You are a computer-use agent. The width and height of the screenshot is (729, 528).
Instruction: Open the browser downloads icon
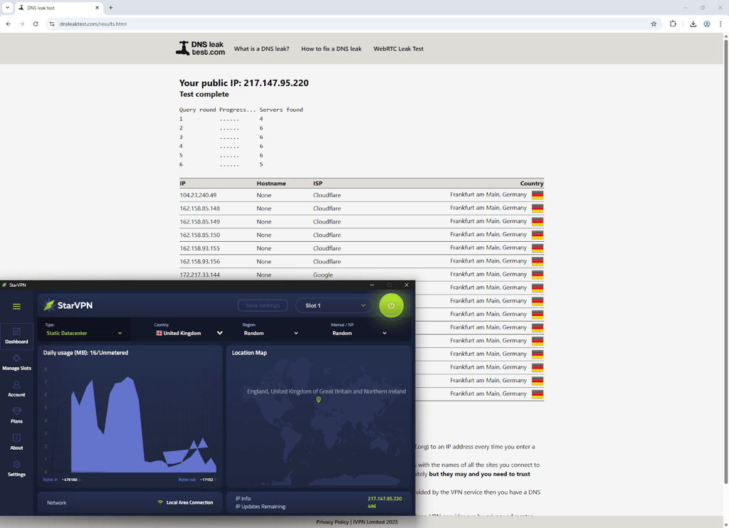tap(693, 23)
